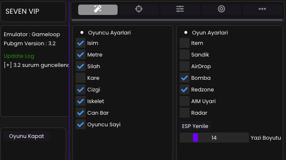
Task: Click the Pubgm Version : 3.2 text
Action: (x=30, y=43)
